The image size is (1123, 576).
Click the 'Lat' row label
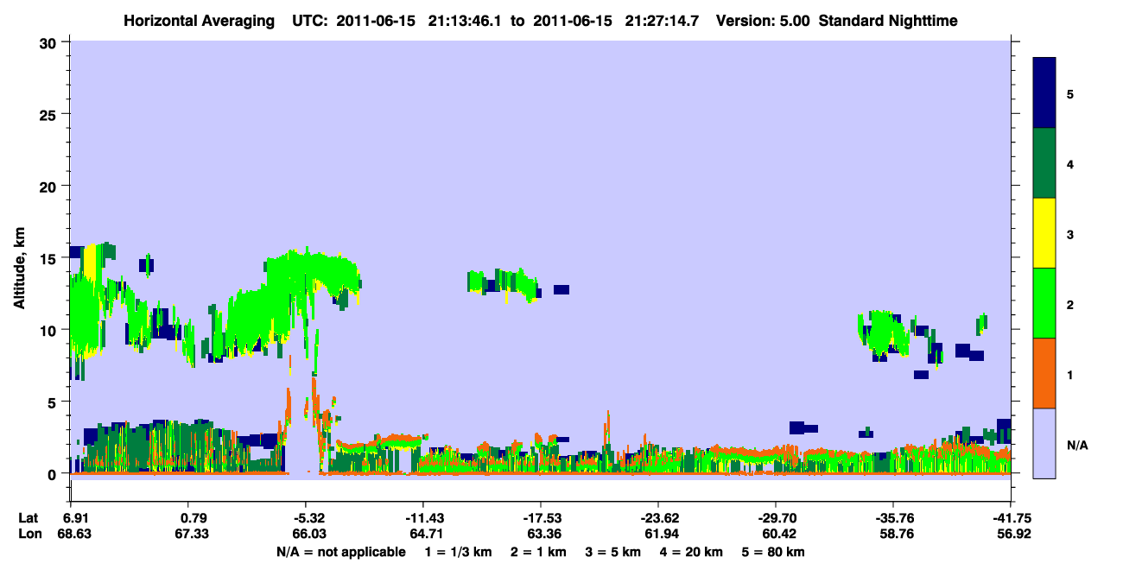click(x=29, y=518)
